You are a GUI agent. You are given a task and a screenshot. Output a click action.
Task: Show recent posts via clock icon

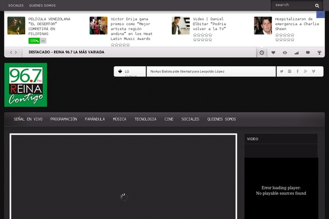tap(262, 53)
